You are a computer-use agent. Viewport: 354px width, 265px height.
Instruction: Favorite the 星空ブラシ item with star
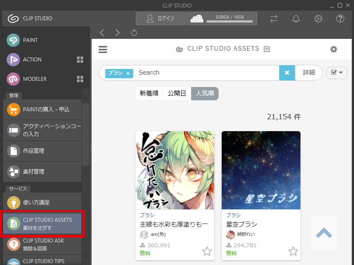(293, 251)
